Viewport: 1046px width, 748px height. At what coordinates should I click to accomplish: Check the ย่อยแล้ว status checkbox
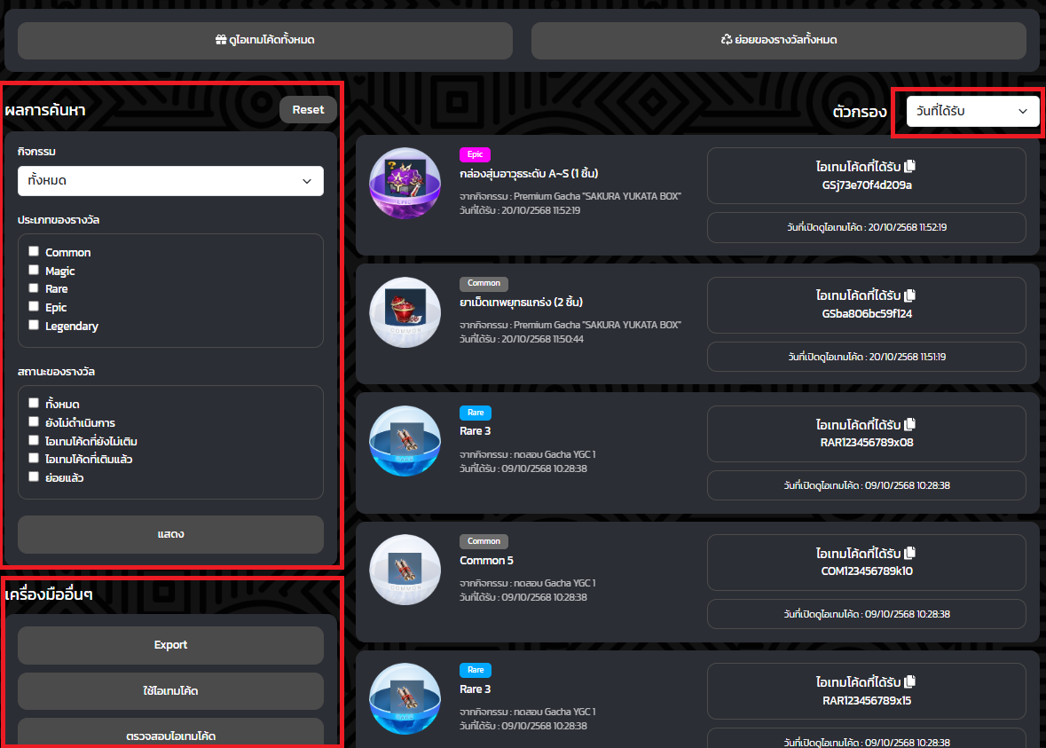(34, 477)
